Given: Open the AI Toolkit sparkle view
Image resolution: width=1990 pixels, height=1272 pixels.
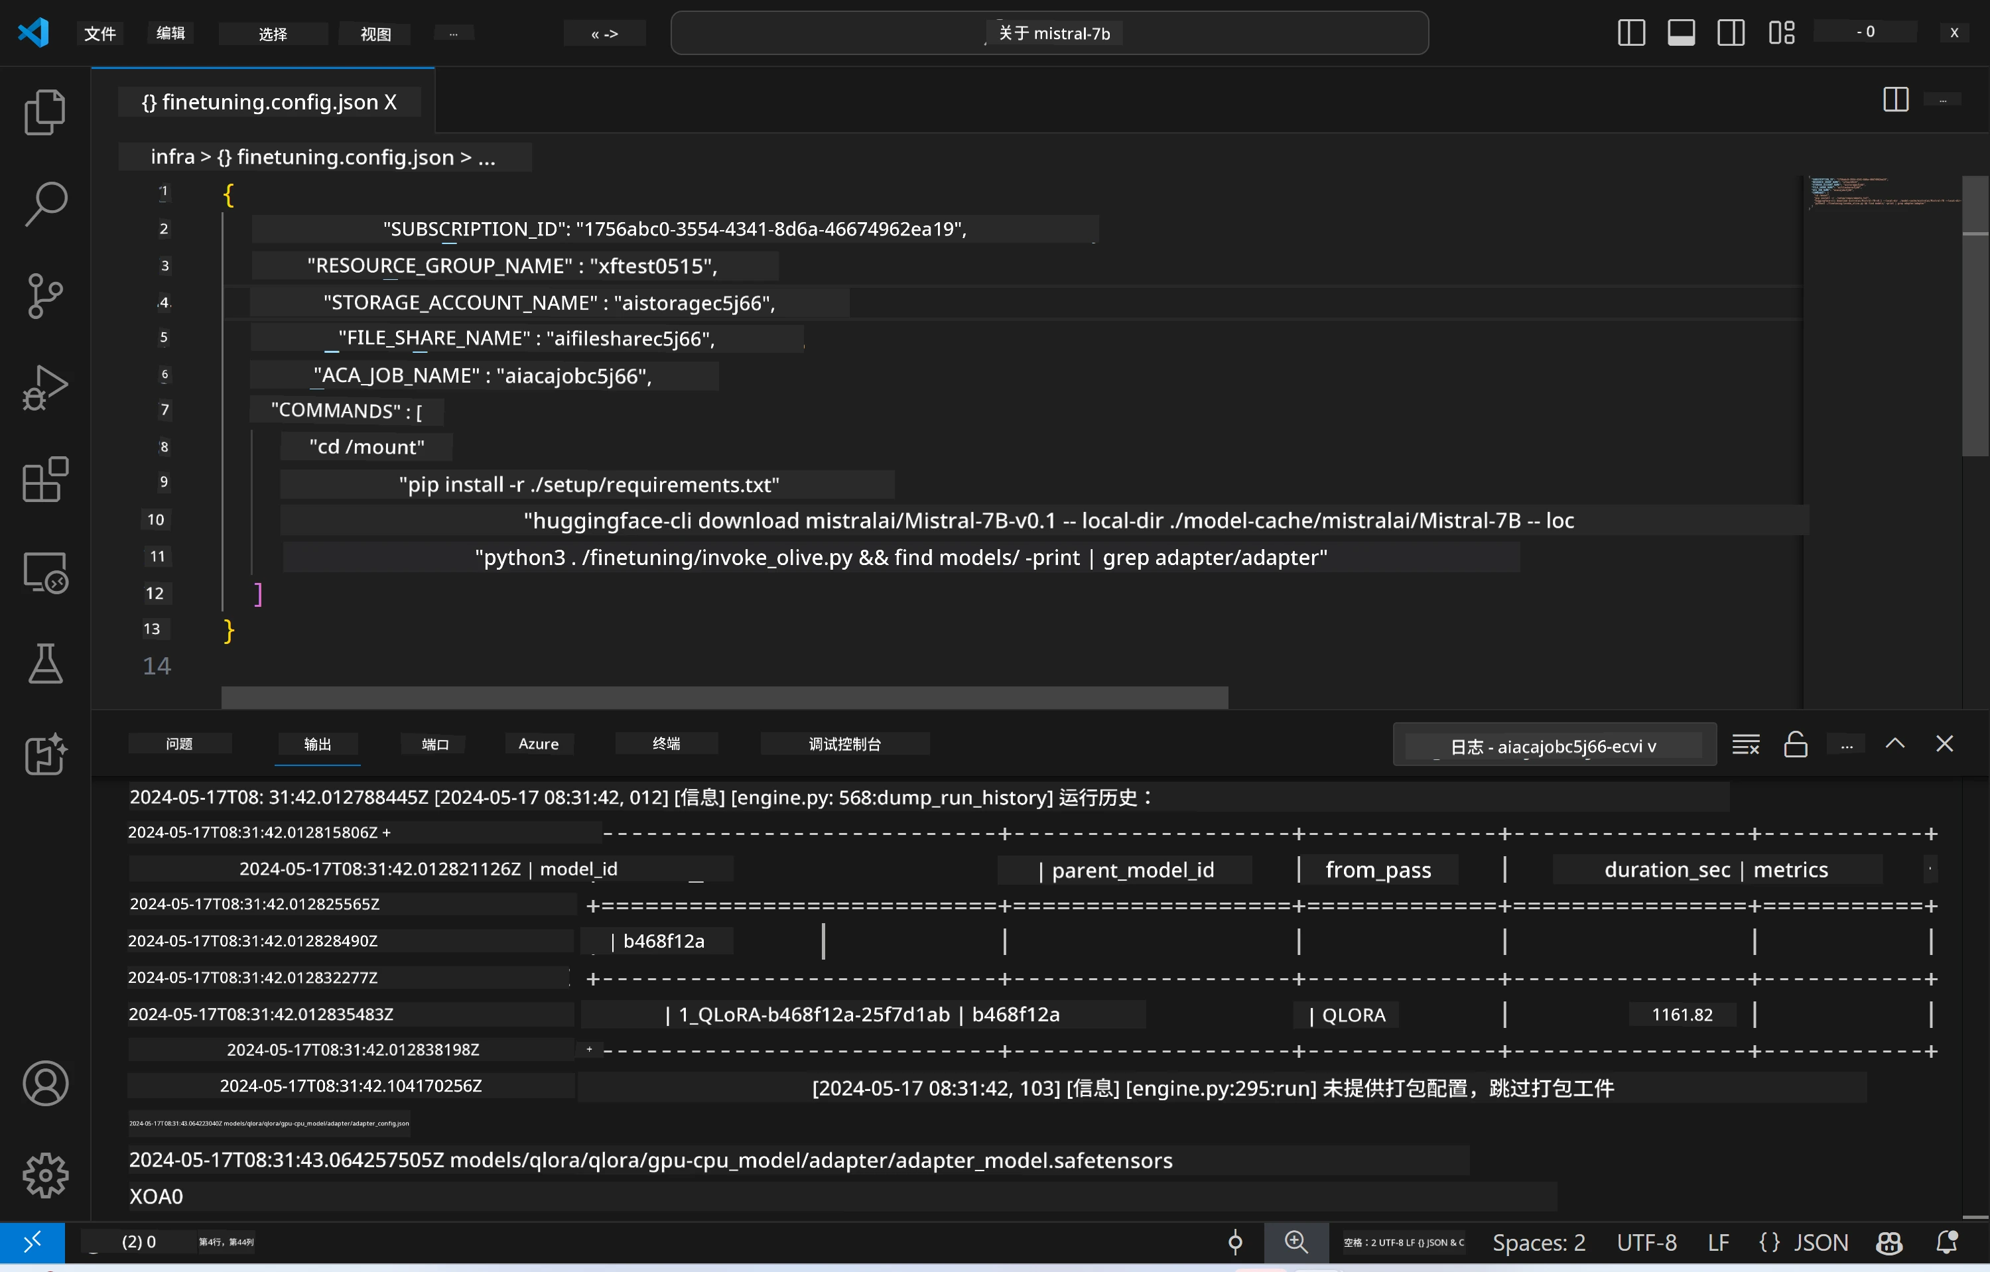Looking at the screenshot, I should [x=44, y=754].
